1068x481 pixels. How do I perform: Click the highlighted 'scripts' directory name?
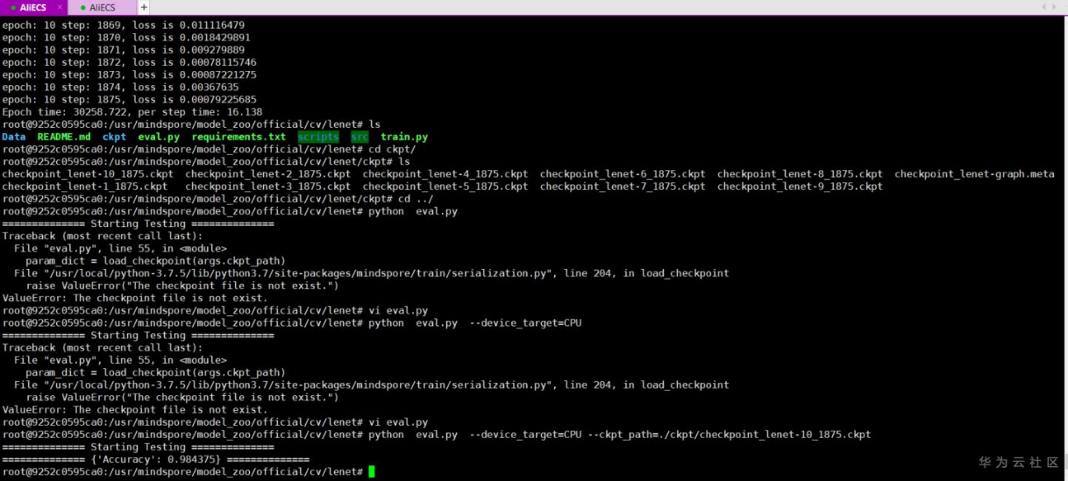(318, 137)
